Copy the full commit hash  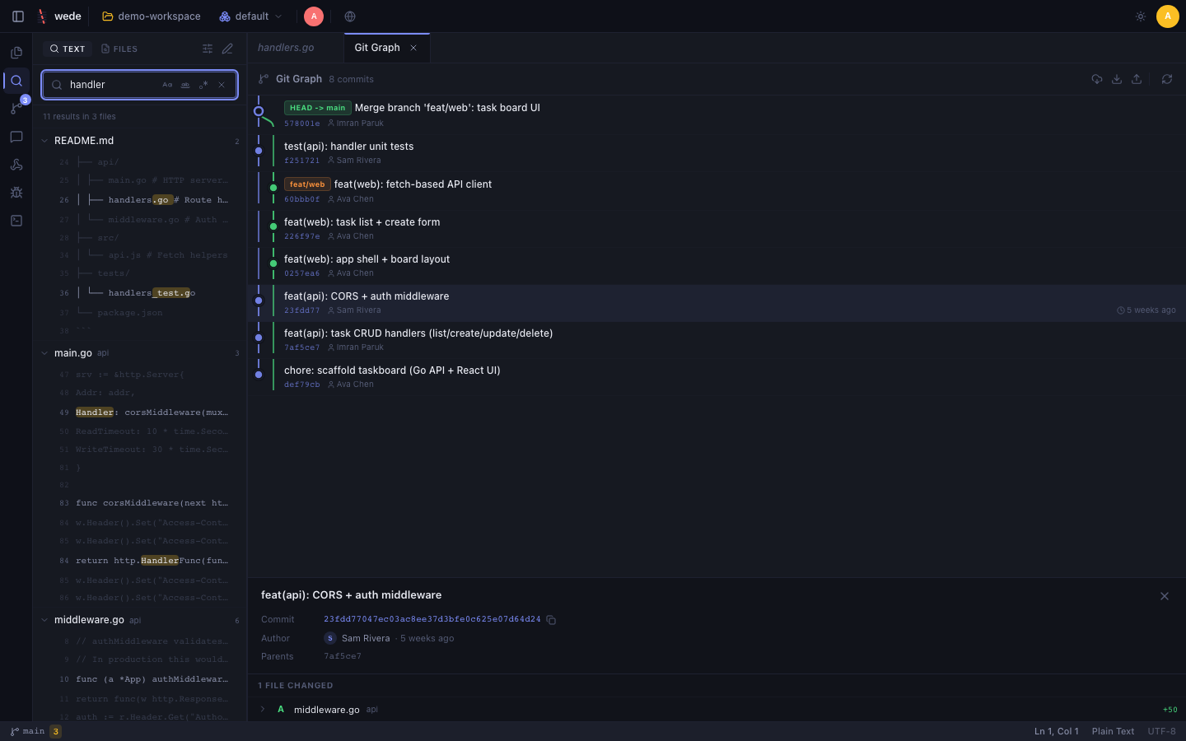coord(551,620)
